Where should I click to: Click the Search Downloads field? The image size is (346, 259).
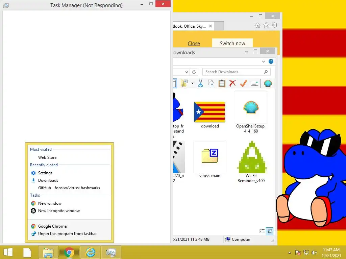(x=236, y=72)
